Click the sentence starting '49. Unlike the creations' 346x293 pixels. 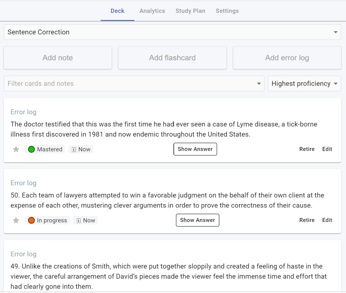coord(169,276)
